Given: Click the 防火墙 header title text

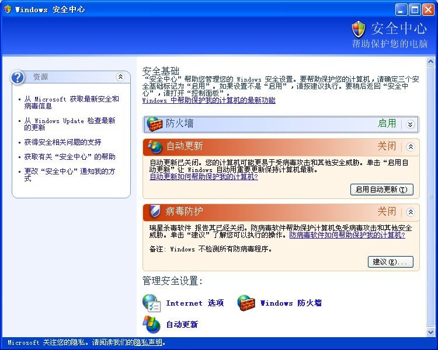Looking at the screenshot, I should [x=180, y=123].
